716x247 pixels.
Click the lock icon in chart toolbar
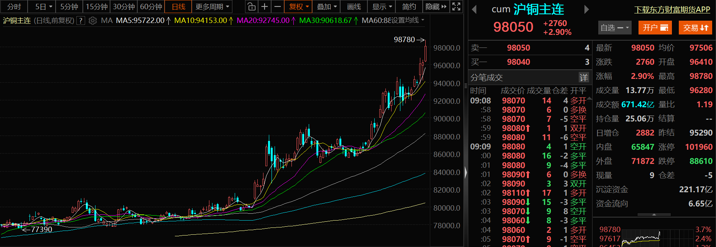click(251, 7)
